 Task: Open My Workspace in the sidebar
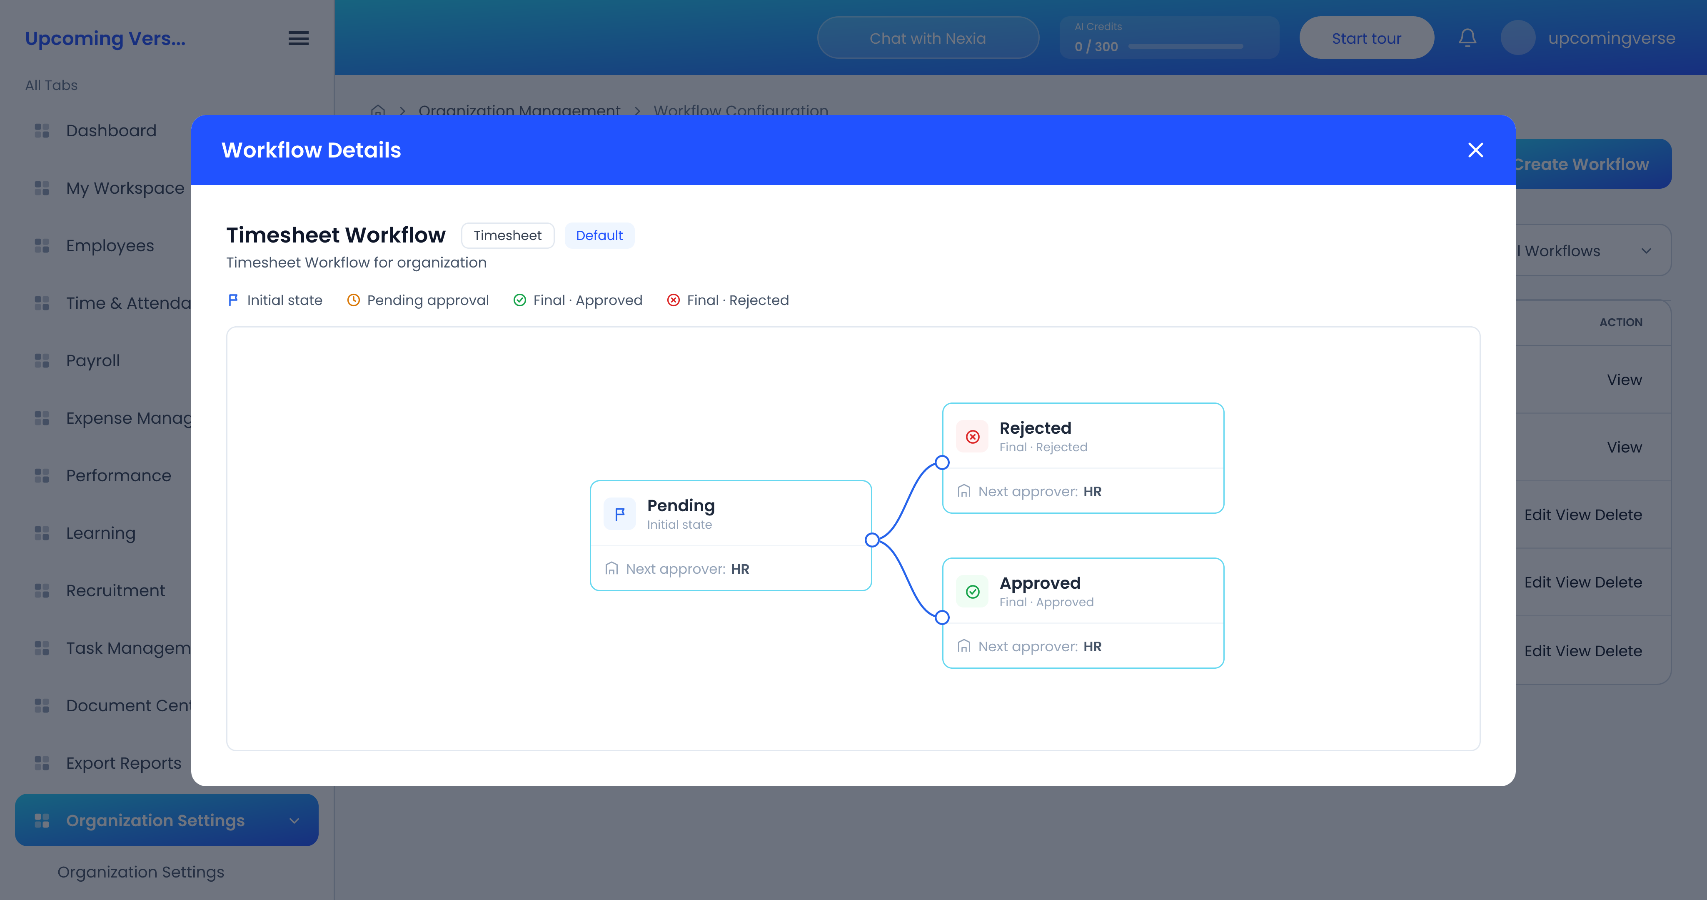(125, 188)
